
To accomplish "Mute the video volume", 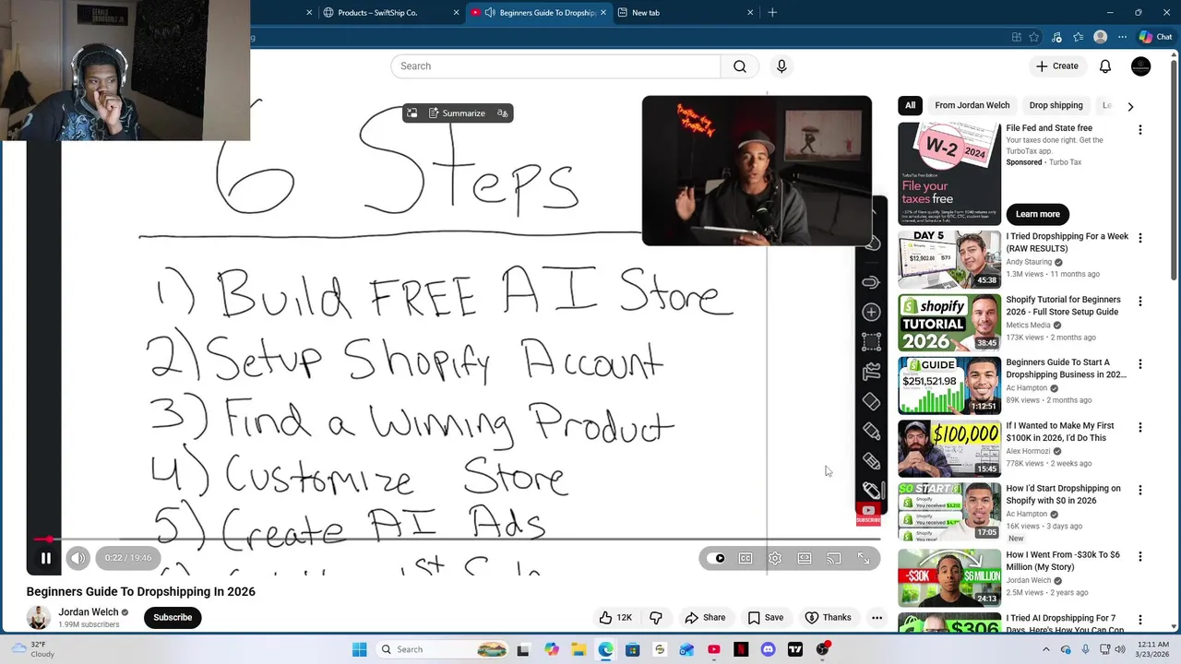I will [x=78, y=558].
